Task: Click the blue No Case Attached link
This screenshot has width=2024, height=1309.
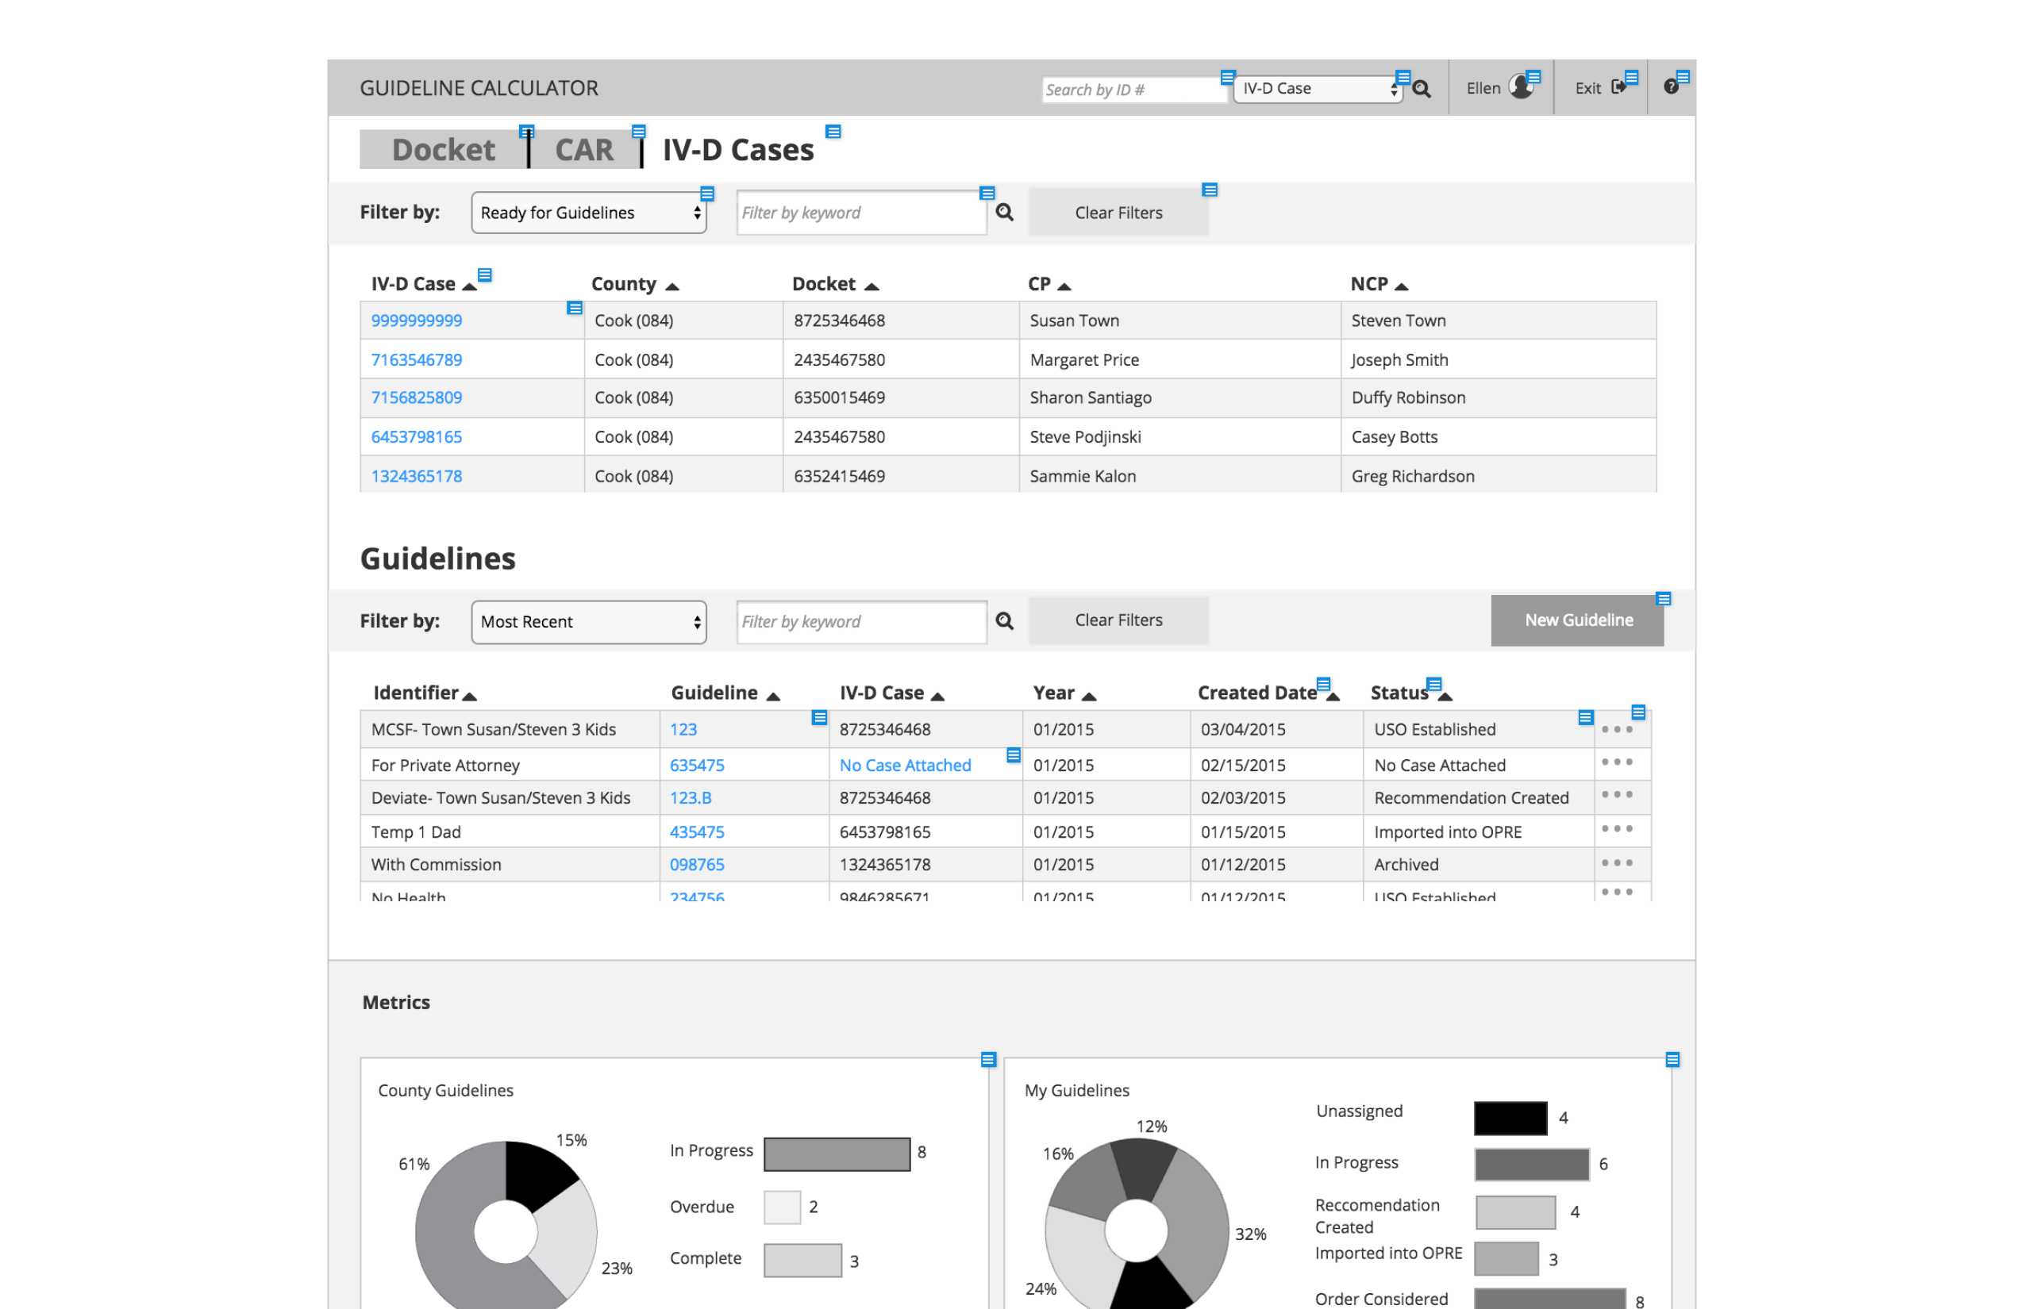Action: pyautogui.click(x=905, y=765)
